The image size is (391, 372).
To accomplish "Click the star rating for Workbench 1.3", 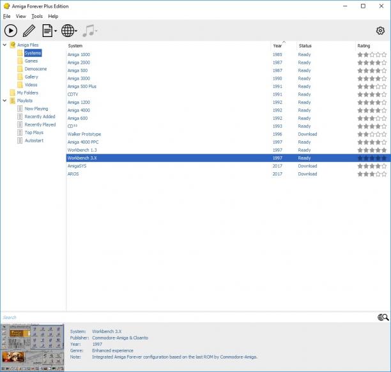I will point(372,150).
